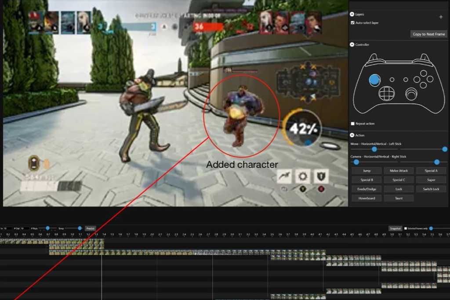Select the Melee Attack action
The height and width of the screenshot is (300, 450).
399,171
